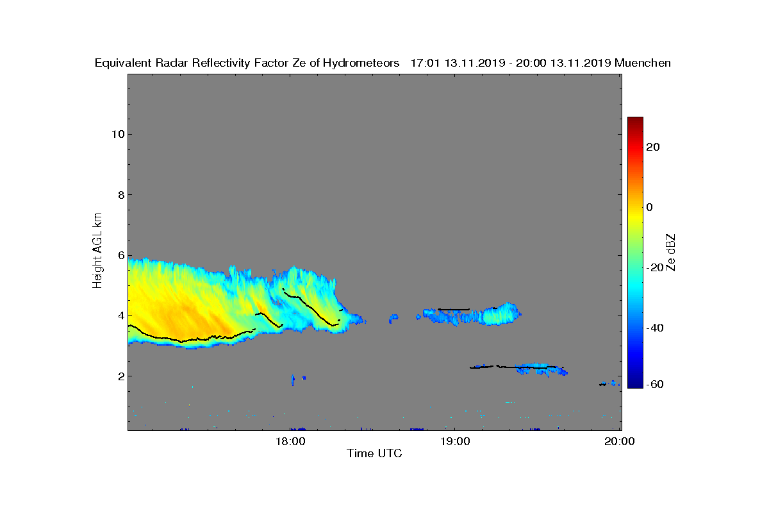Click the date range text ending in 'Muenchen'
Screen dimensions: 769x513
(x=540, y=63)
